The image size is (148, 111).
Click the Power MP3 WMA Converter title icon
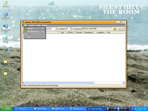pos(23,22)
